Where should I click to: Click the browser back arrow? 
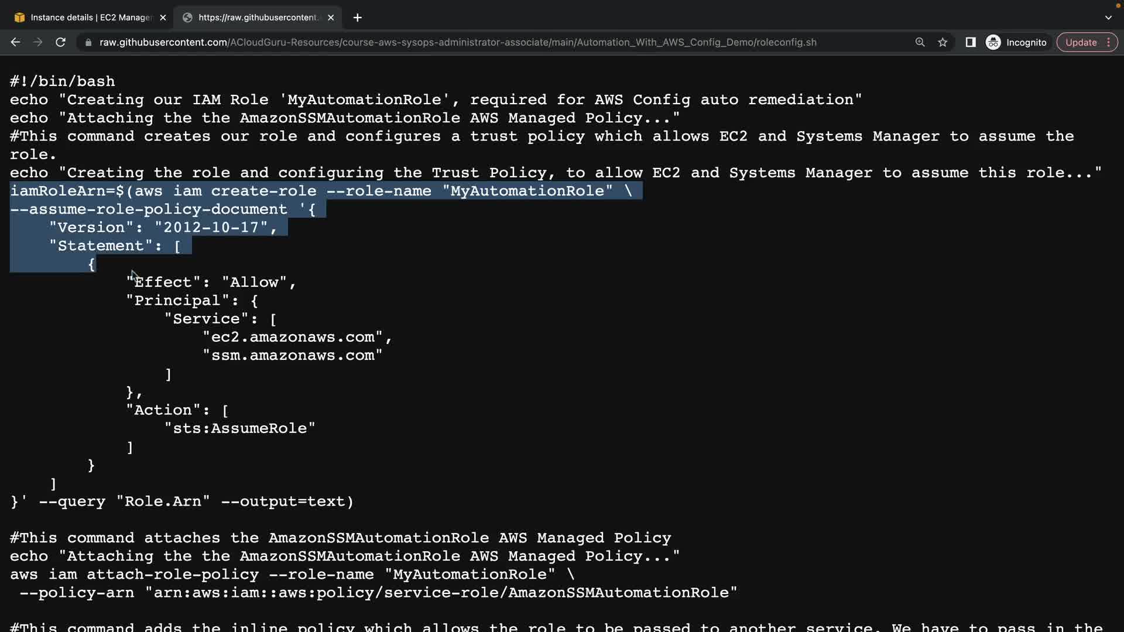[16, 42]
